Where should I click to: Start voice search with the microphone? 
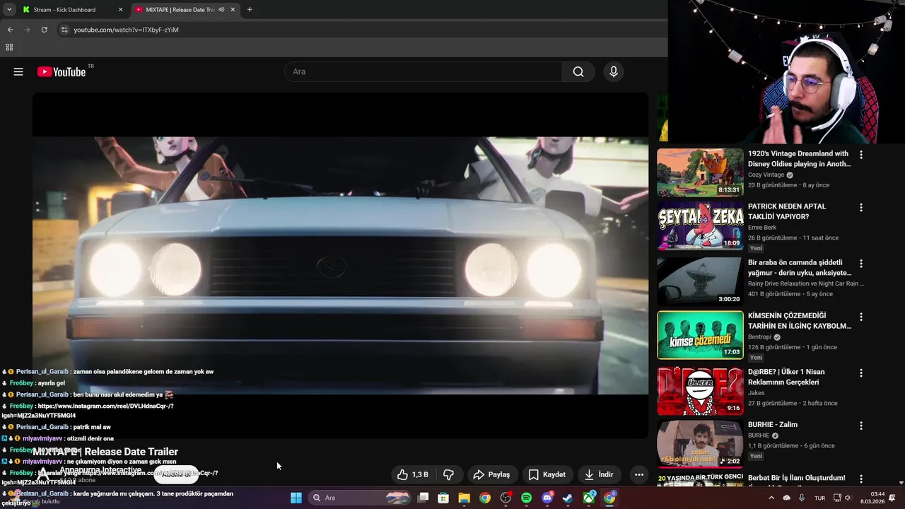click(614, 71)
